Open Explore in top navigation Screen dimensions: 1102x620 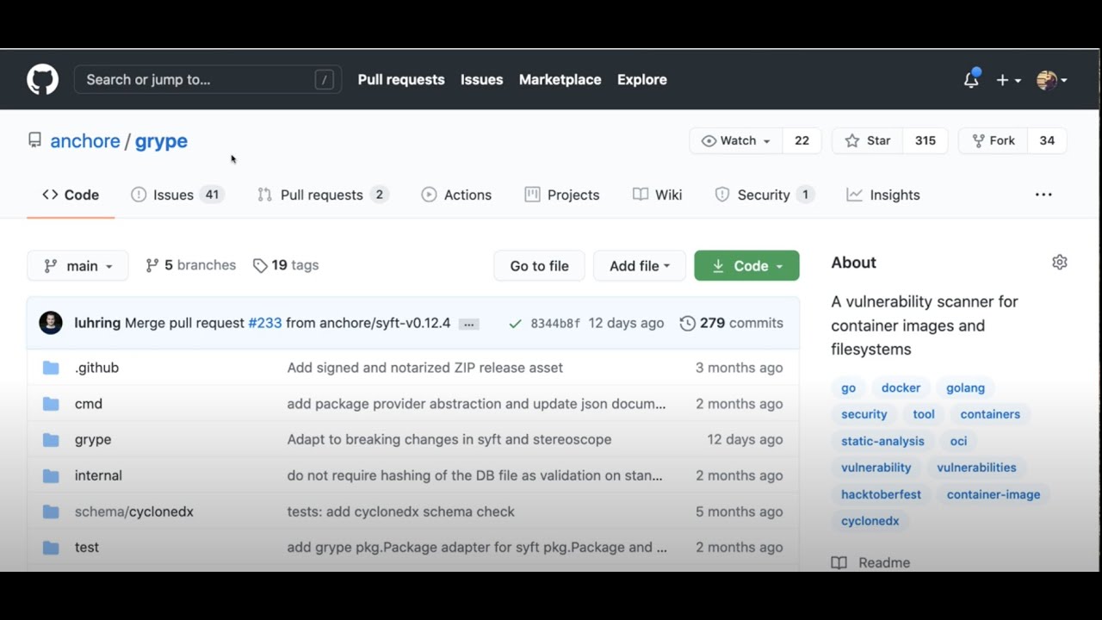pos(641,80)
